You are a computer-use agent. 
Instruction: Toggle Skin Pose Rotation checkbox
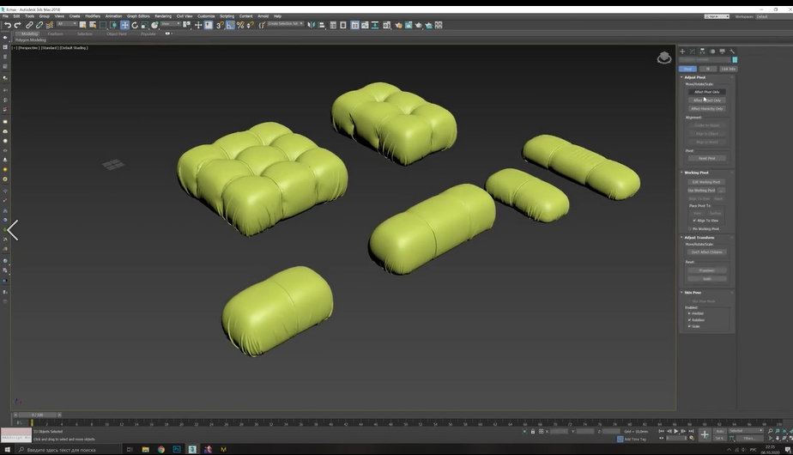689,320
